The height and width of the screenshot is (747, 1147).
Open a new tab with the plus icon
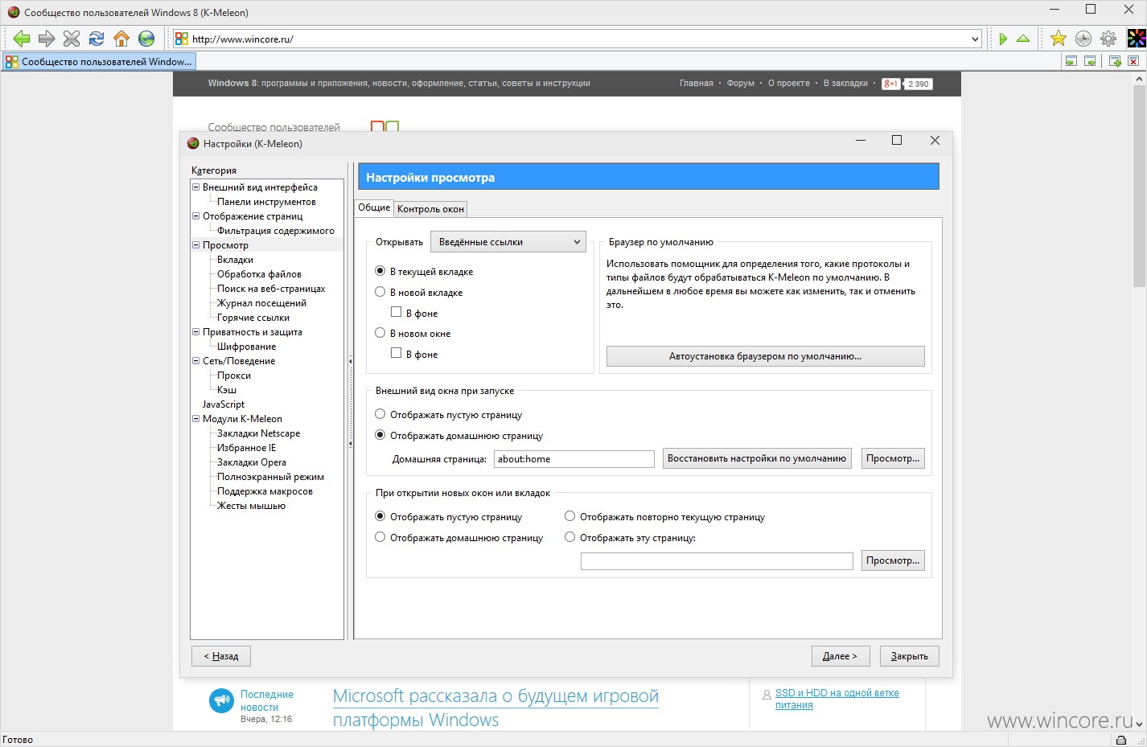[x=1115, y=61]
